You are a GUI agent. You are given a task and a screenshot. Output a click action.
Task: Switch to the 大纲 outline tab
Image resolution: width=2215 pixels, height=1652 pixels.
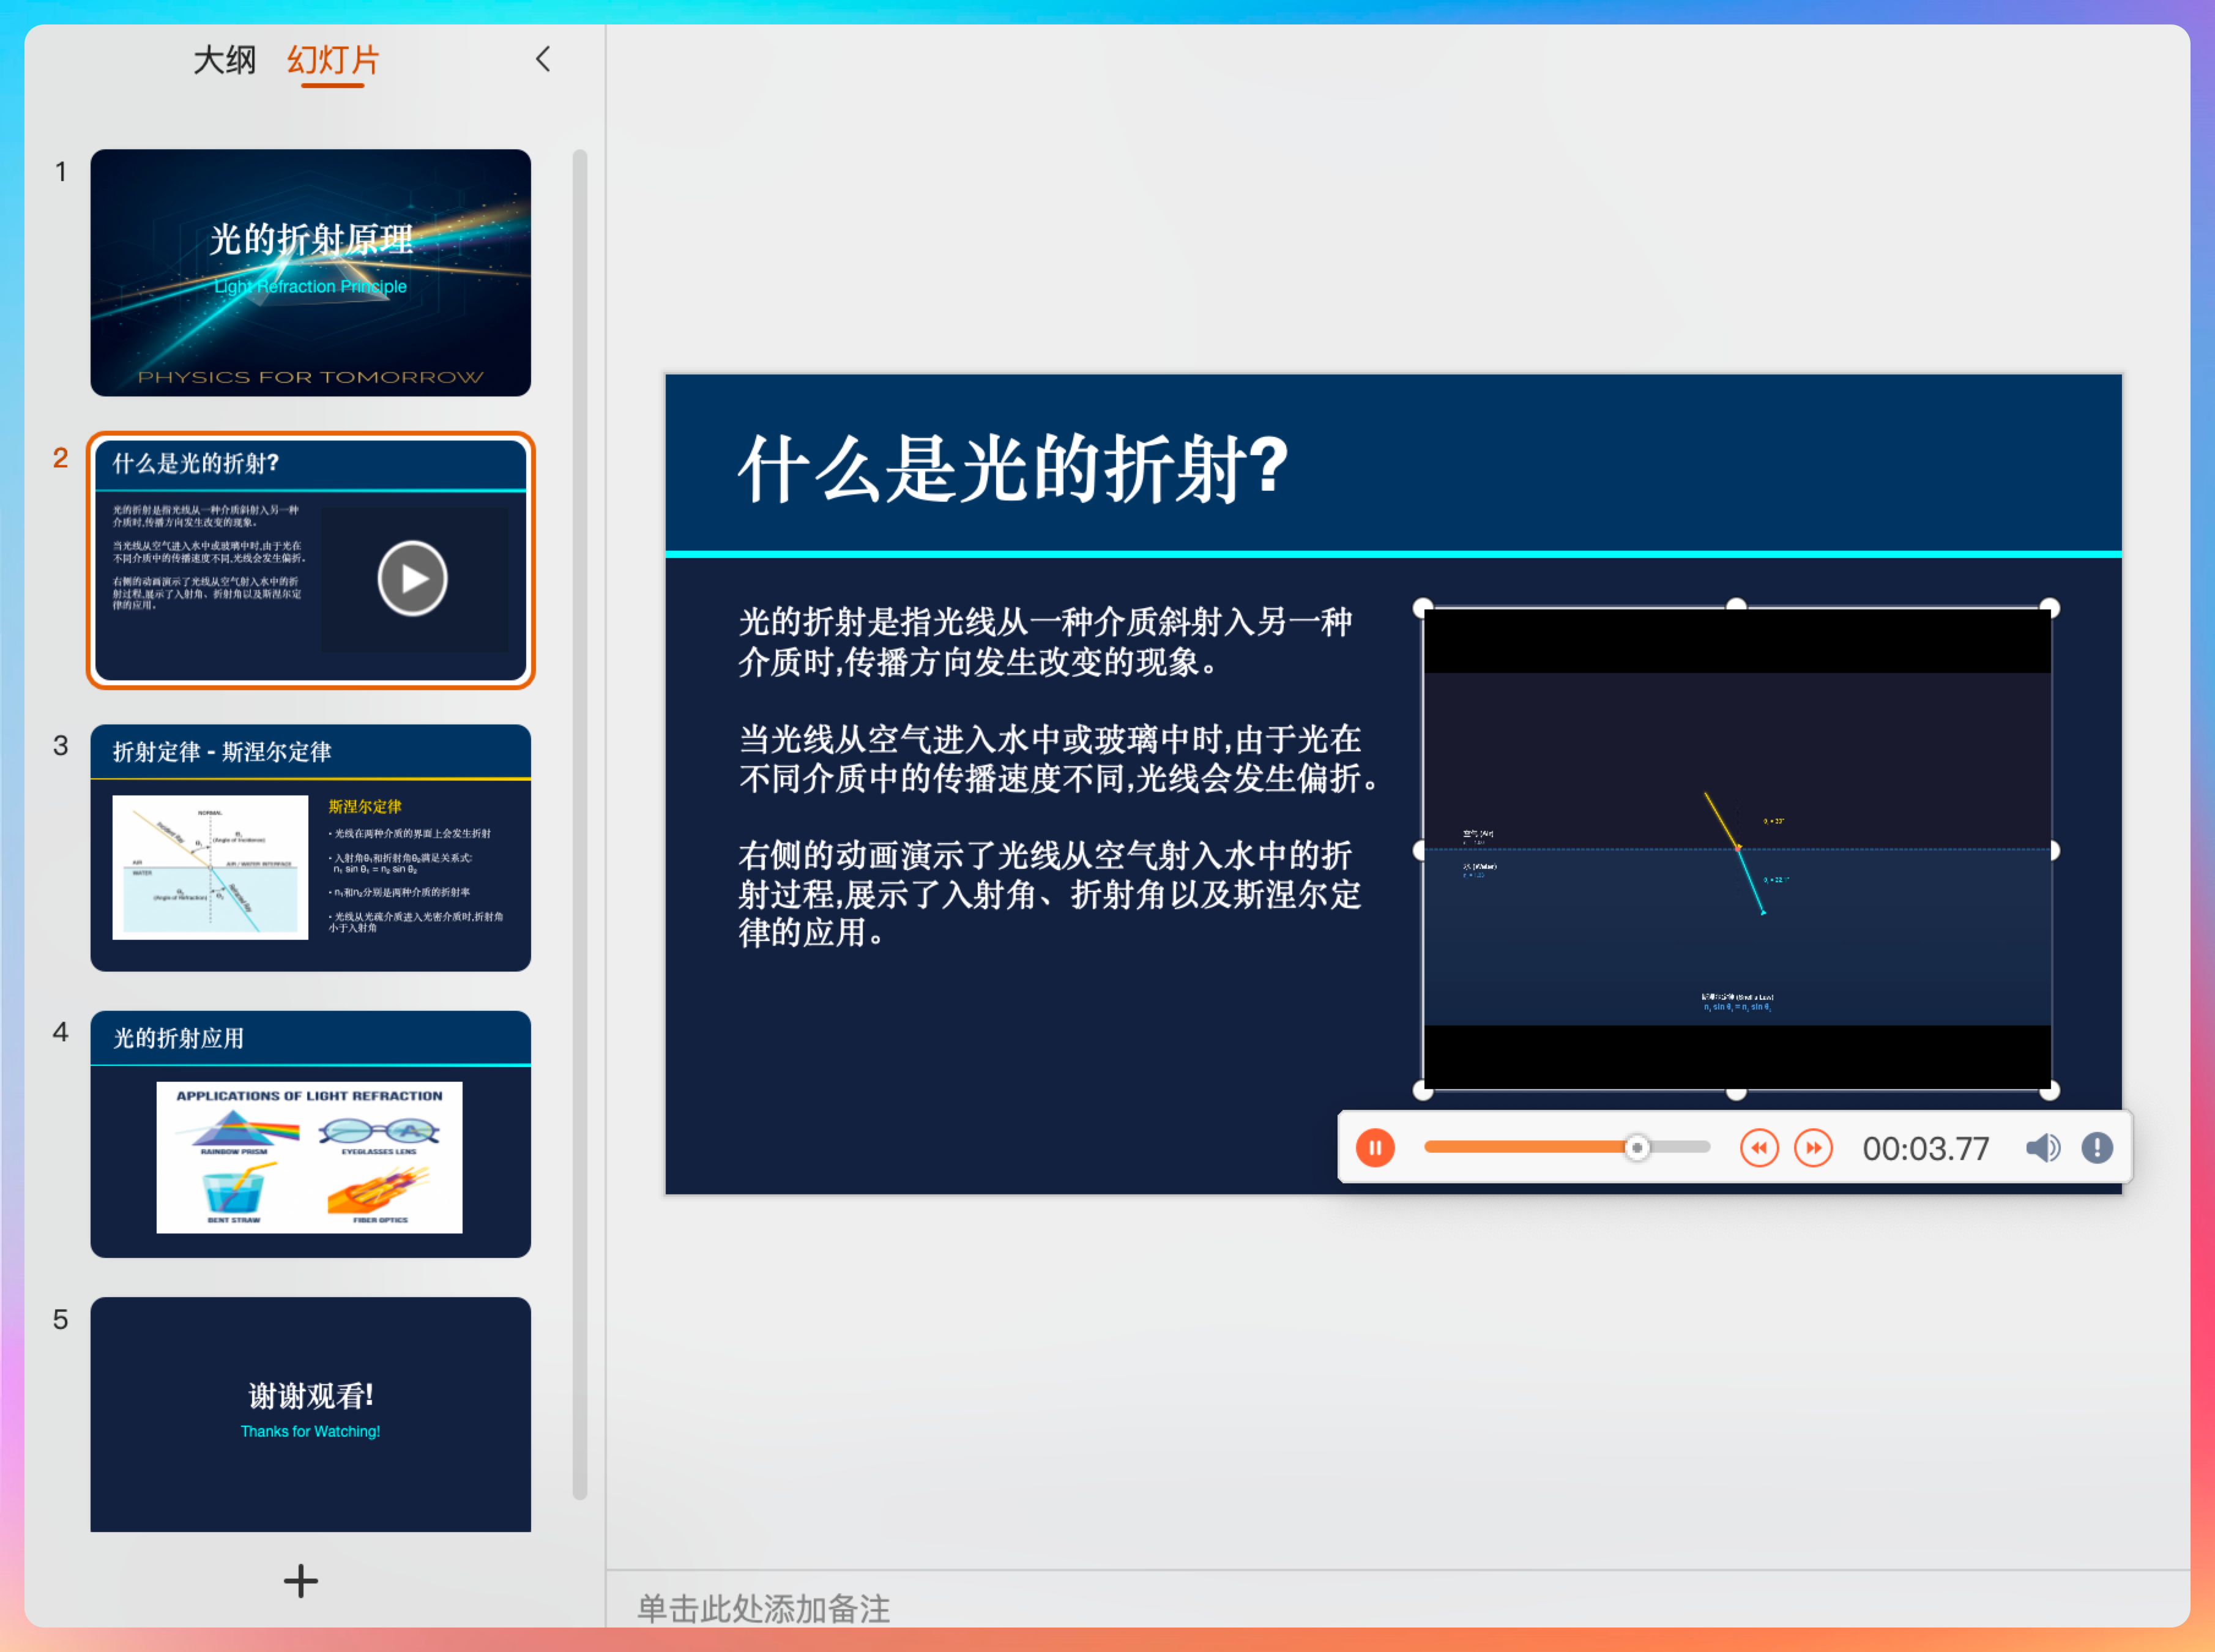click(x=224, y=60)
